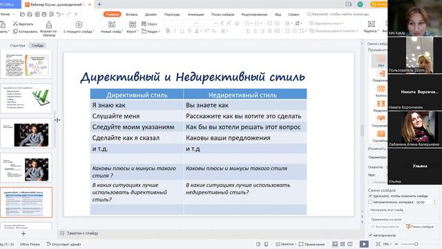Viewport: 442px width, 249px height.
Task: Click the add slide plus icon under thumbnails
Action: click(23, 234)
